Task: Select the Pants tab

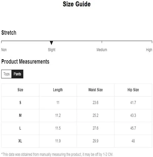Action: point(17,74)
